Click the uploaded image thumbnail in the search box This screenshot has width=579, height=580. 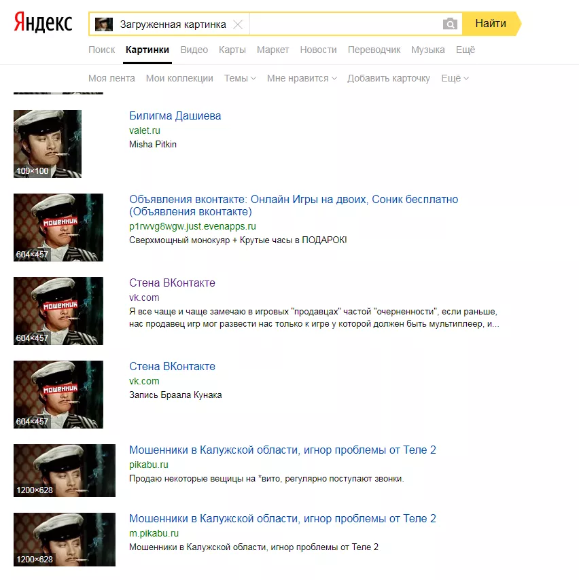point(104,24)
